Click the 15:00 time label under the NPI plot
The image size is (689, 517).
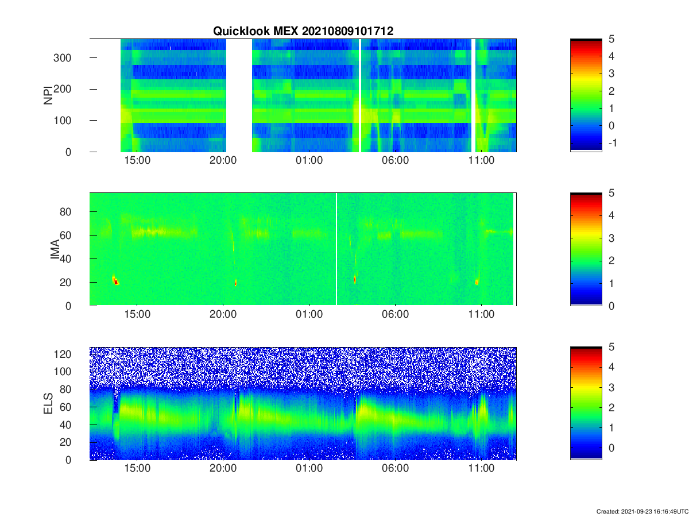pos(137,160)
